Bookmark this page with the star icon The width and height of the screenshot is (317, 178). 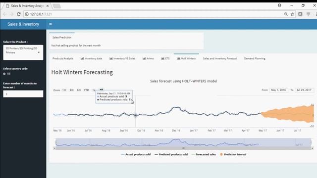coord(292,14)
